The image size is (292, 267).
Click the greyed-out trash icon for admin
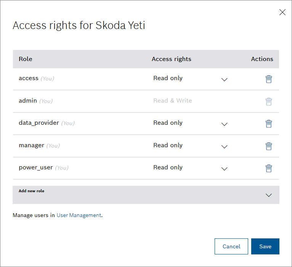(x=269, y=101)
